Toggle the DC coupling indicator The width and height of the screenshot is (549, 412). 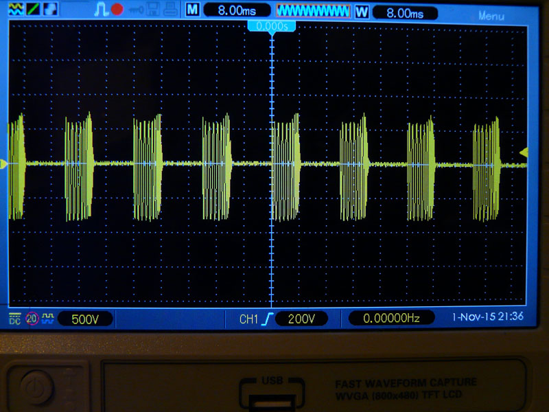pyautogui.click(x=14, y=318)
